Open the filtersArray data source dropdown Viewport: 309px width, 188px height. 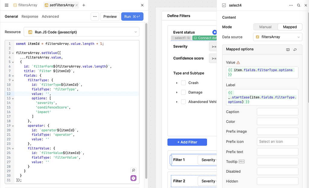coord(277,37)
